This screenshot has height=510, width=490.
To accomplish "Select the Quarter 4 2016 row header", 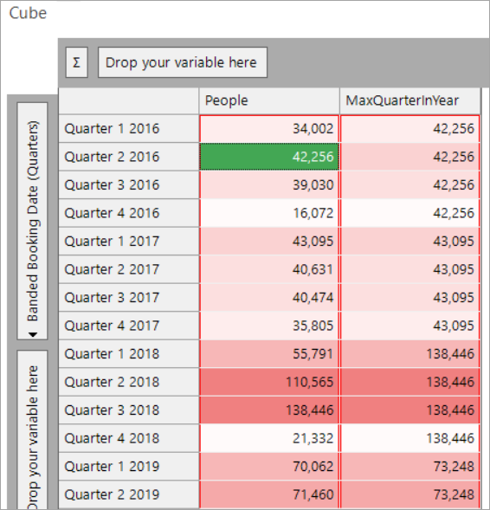I will click(129, 213).
